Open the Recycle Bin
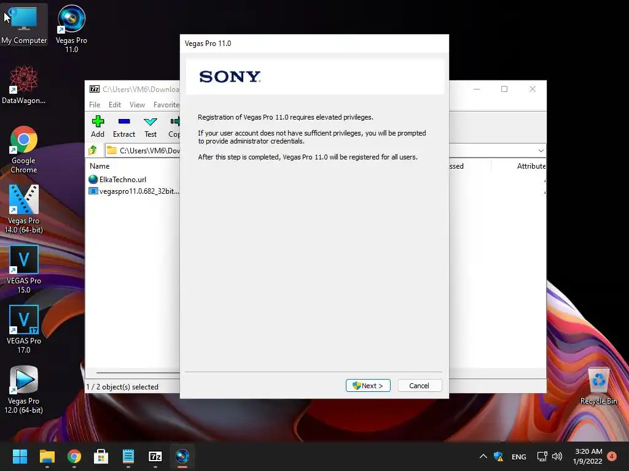This screenshot has width=629, height=471. [x=598, y=386]
